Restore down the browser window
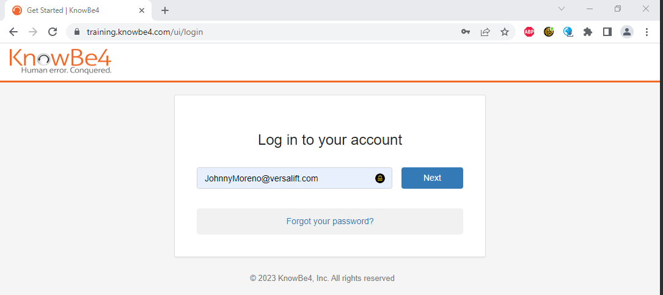 [618, 9]
